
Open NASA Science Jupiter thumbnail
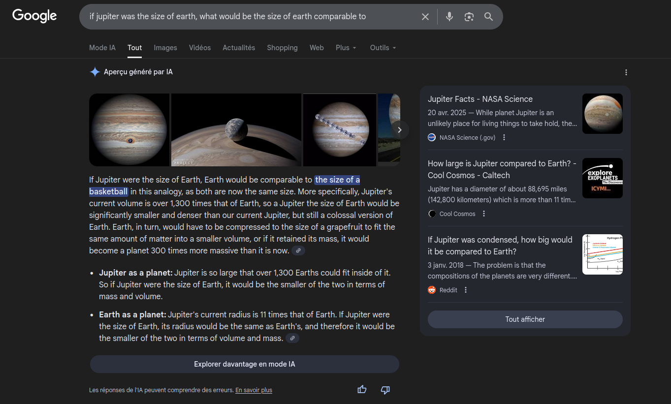pyautogui.click(x=603, y=114)
